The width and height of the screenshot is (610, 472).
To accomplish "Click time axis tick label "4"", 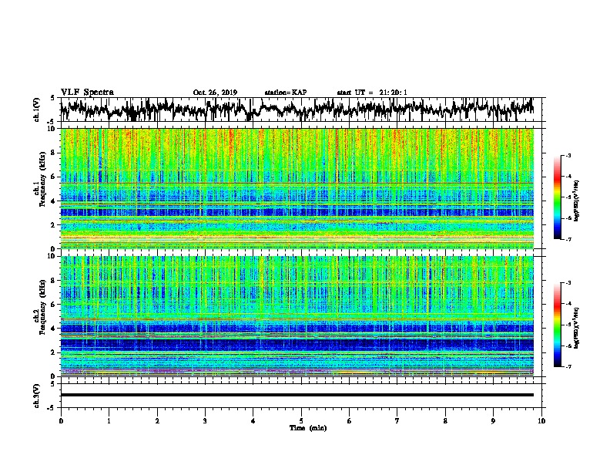I will (x=253, y=420).
